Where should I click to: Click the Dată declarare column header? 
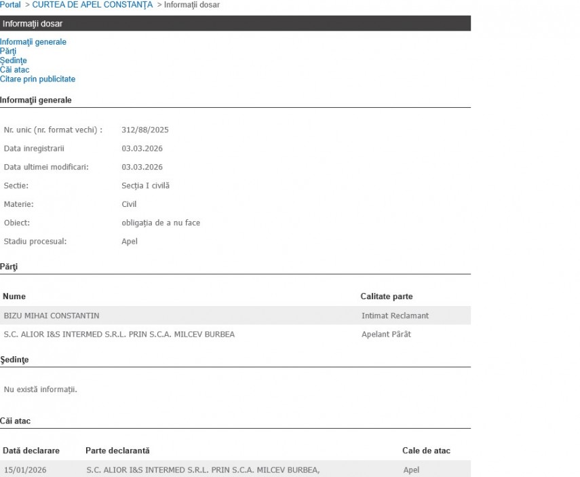31,451
